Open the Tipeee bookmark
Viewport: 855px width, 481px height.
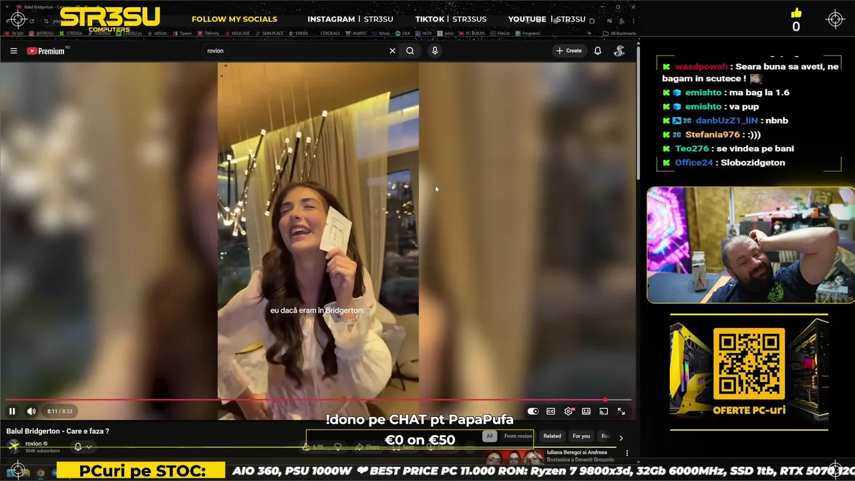coord(184,33)
